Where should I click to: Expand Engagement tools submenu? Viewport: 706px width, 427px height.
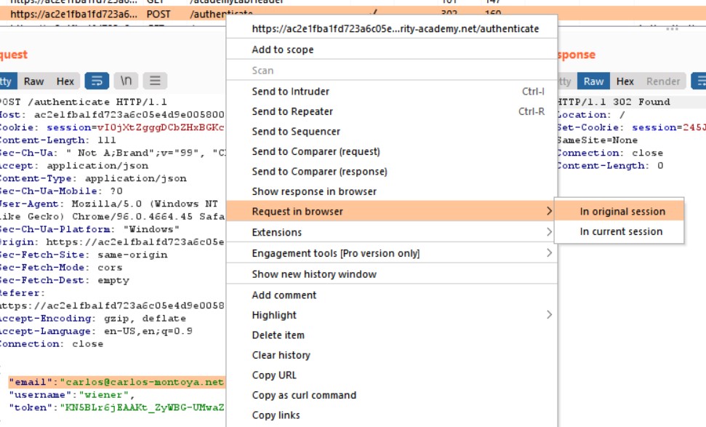tap(335, 253)
